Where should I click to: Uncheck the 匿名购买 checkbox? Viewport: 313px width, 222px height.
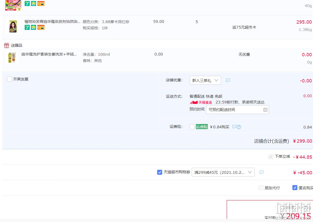tap(295, 188)
